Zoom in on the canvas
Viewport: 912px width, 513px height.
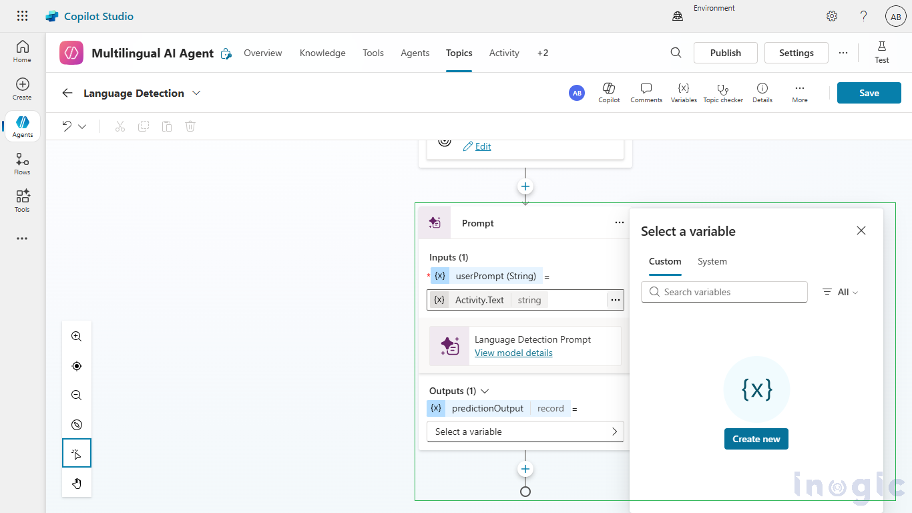point(77,337)
